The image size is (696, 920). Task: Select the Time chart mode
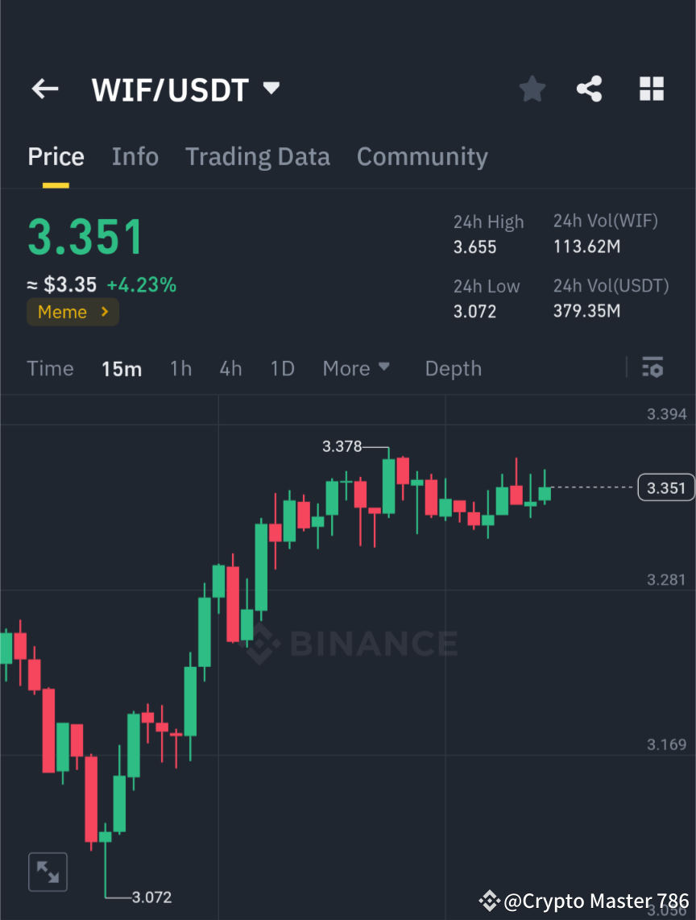tap(50, 368)
